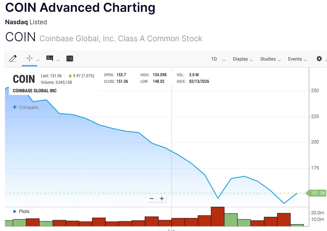Open the Events menu
Viewport: 327px width, 231px height.
tap(297, 59)
